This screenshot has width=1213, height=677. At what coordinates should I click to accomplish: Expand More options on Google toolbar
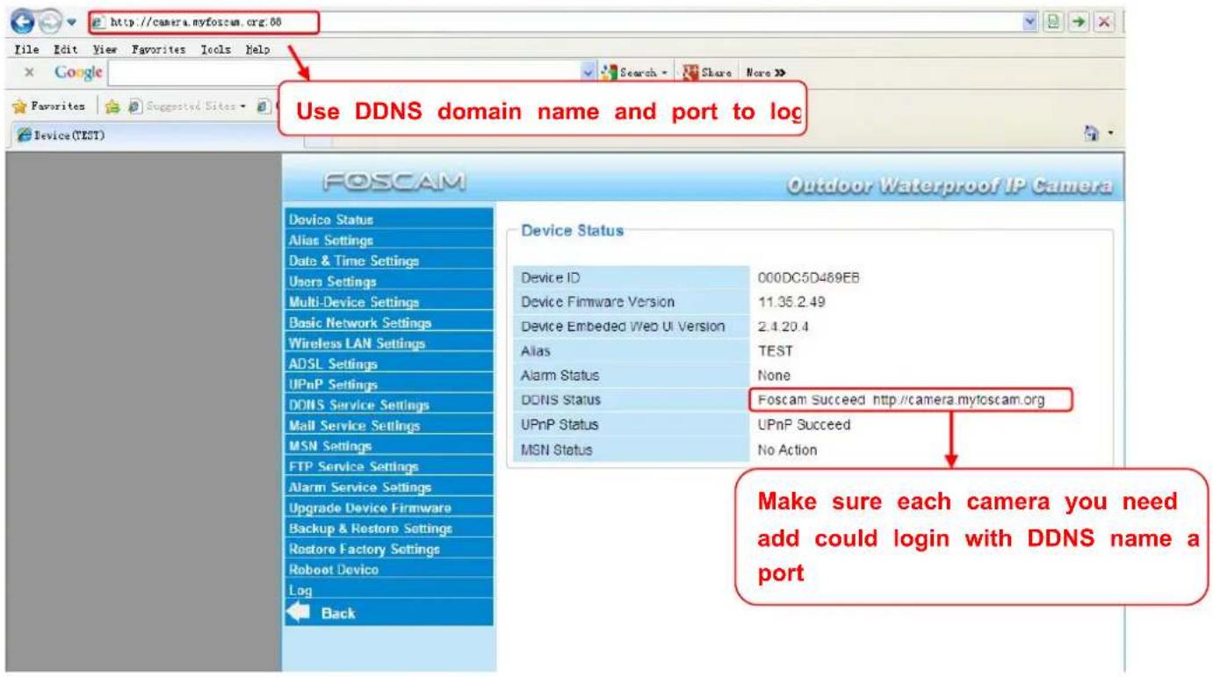tap(765, 73)
